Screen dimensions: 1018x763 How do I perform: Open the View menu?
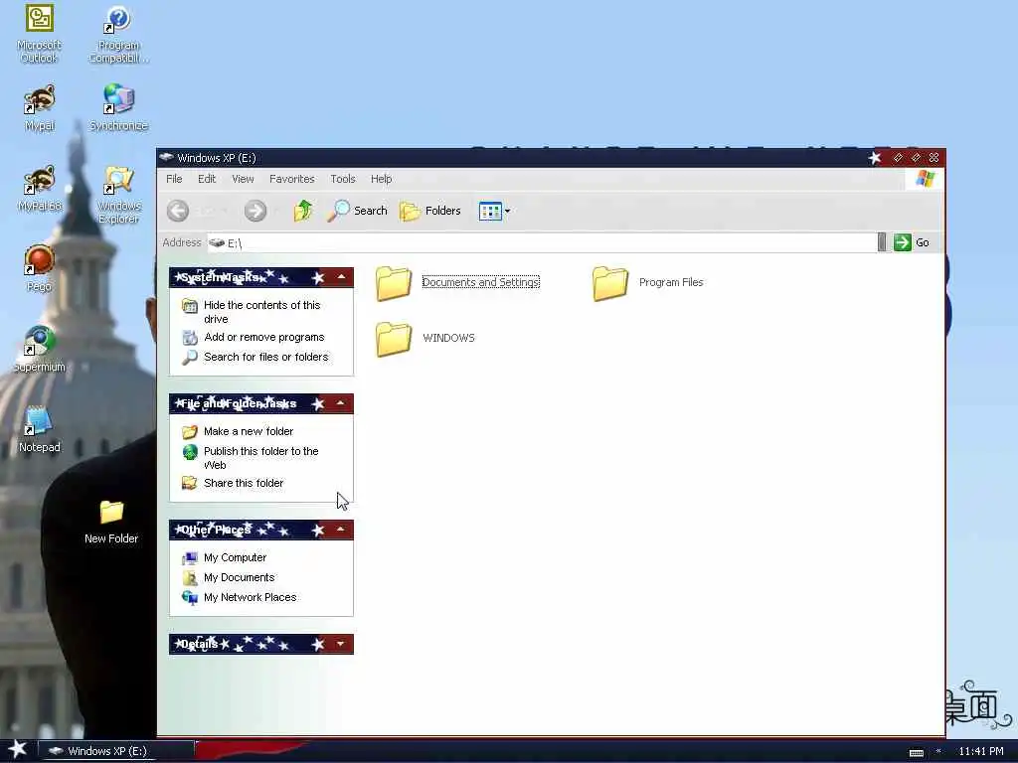[x=243, y=179]
